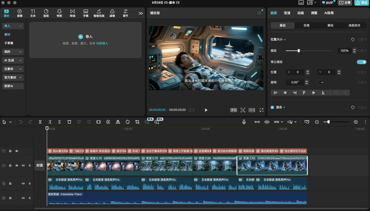370x211 pixels.
Task: Open the 贴纸 (Stickers) panel icon
Action: coord(46,13)
